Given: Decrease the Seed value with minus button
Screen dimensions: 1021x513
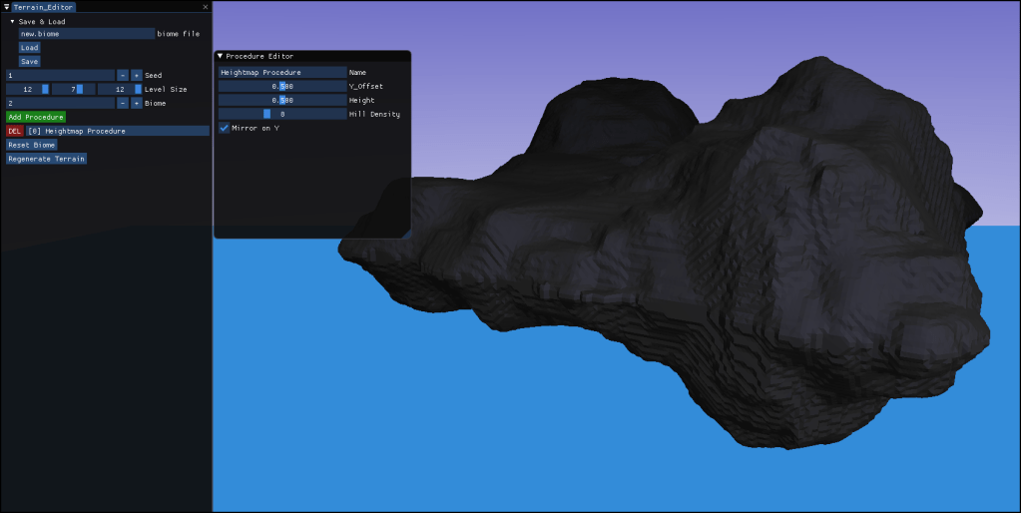Looking at the screenshot, I should [x=123, y=75].
